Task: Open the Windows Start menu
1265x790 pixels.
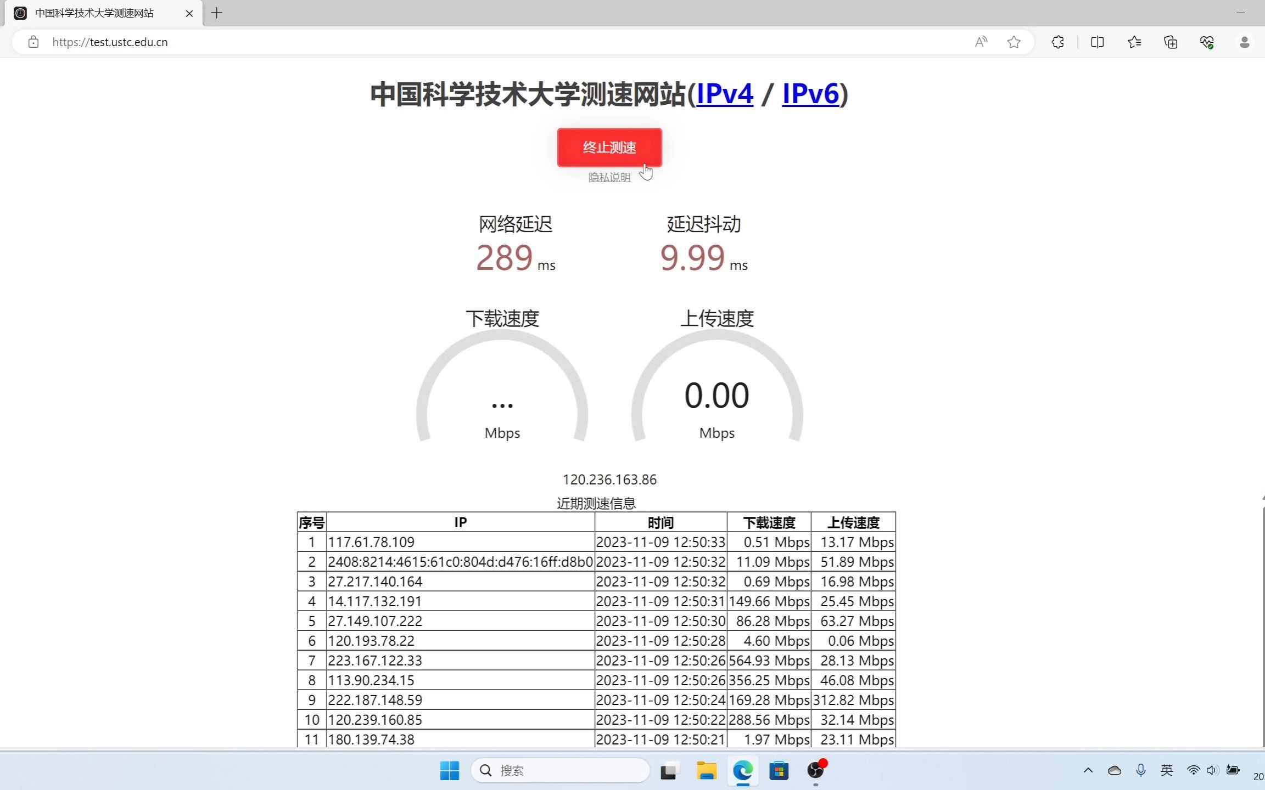Action: [x=450, y=771]
